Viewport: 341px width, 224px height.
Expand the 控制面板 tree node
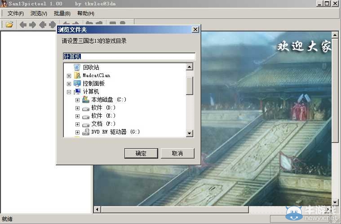[69, 84]
